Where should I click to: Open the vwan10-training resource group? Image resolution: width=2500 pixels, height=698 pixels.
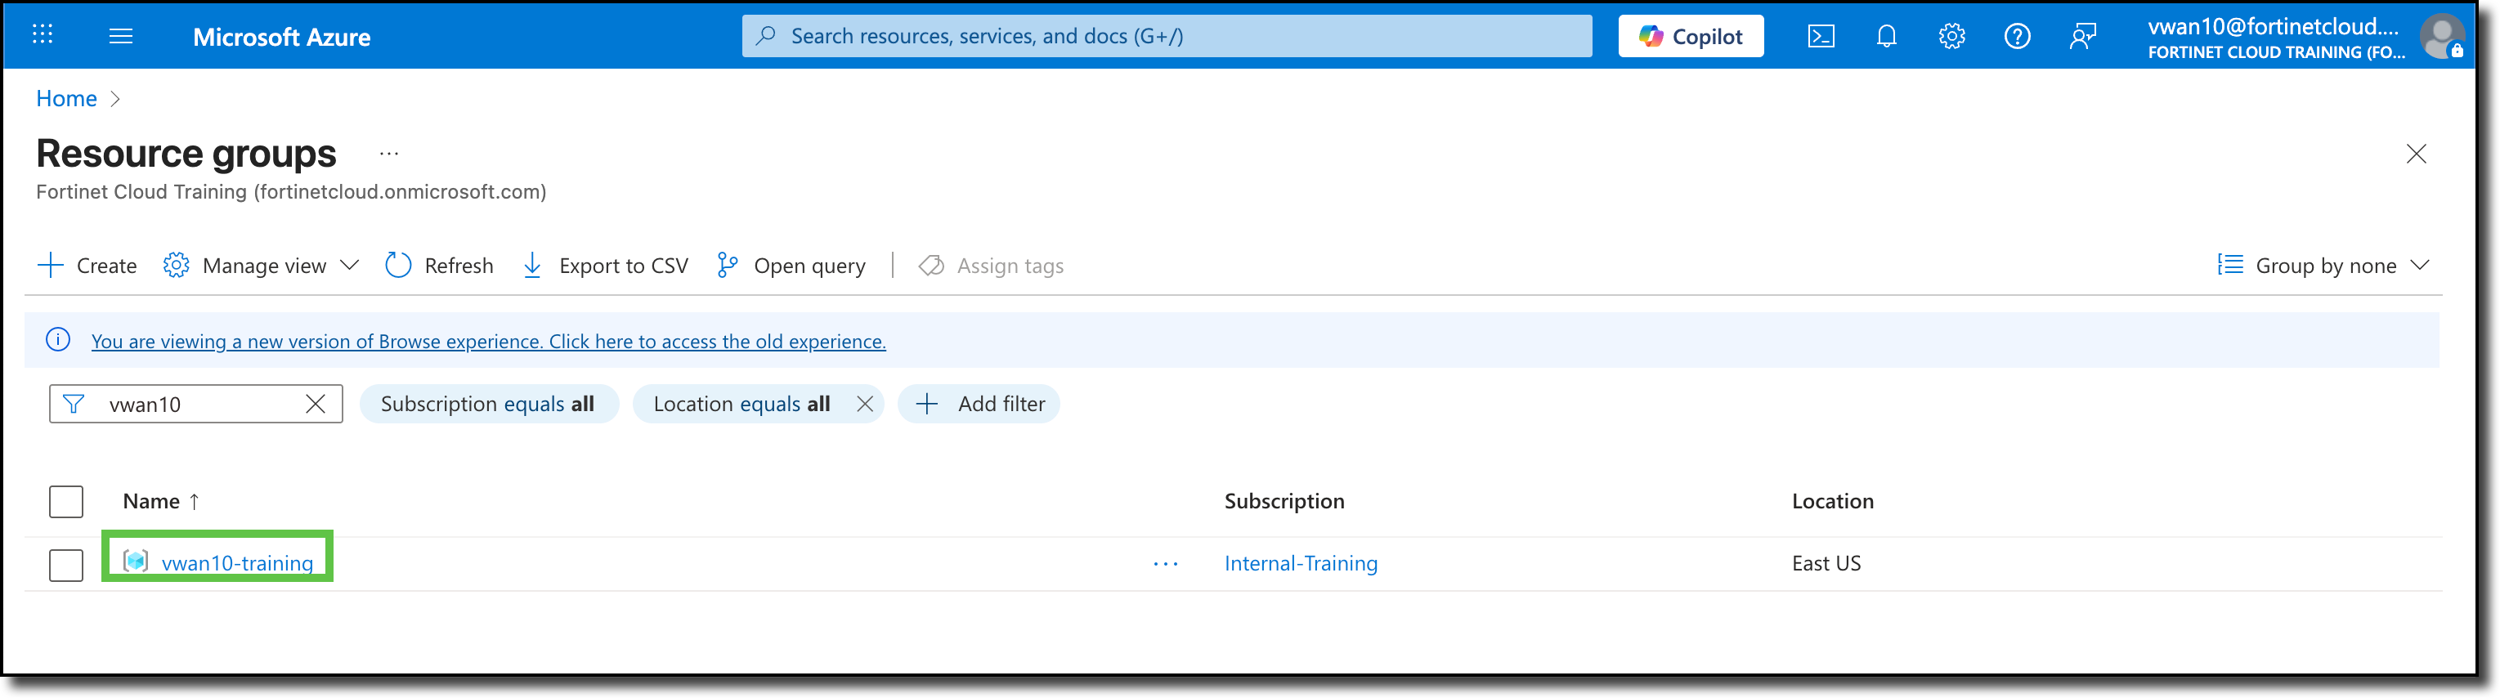[237, 563]
